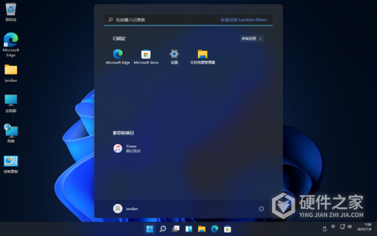Open Recycle Bin on the desktop
The width and height of the screenshot is (377, 236).
11,12
